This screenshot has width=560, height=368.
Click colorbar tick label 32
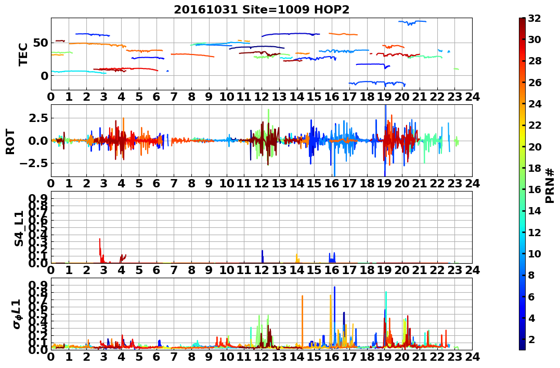(x=535, y=18)
